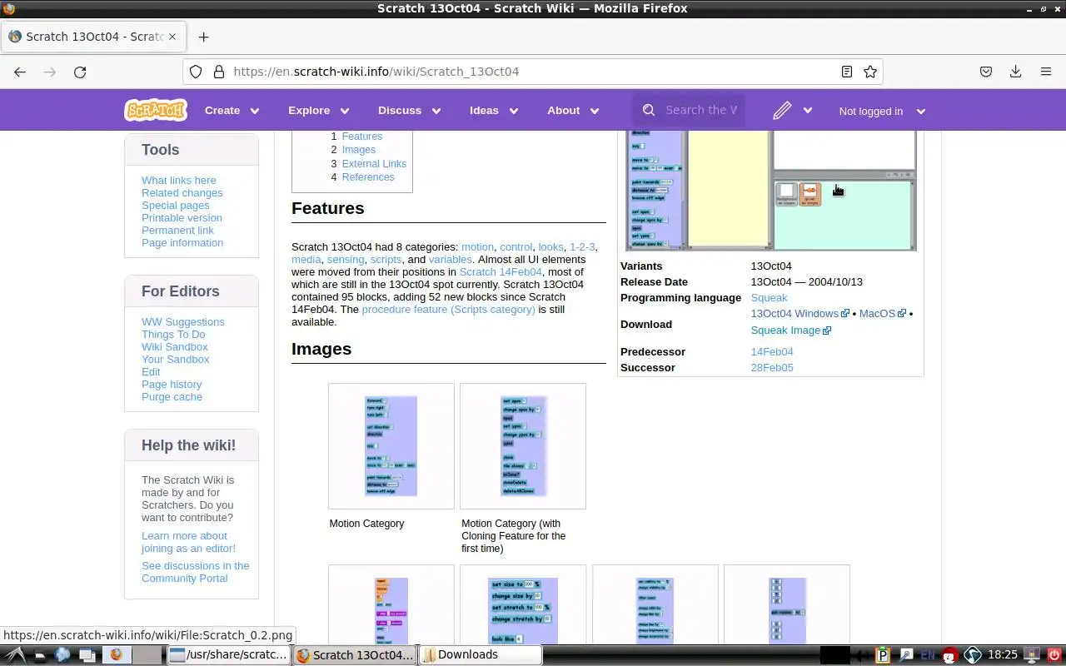The image size is (1066, 666).
Task: Click the wiki search magnifier icon
Action: tap(650, 110)
